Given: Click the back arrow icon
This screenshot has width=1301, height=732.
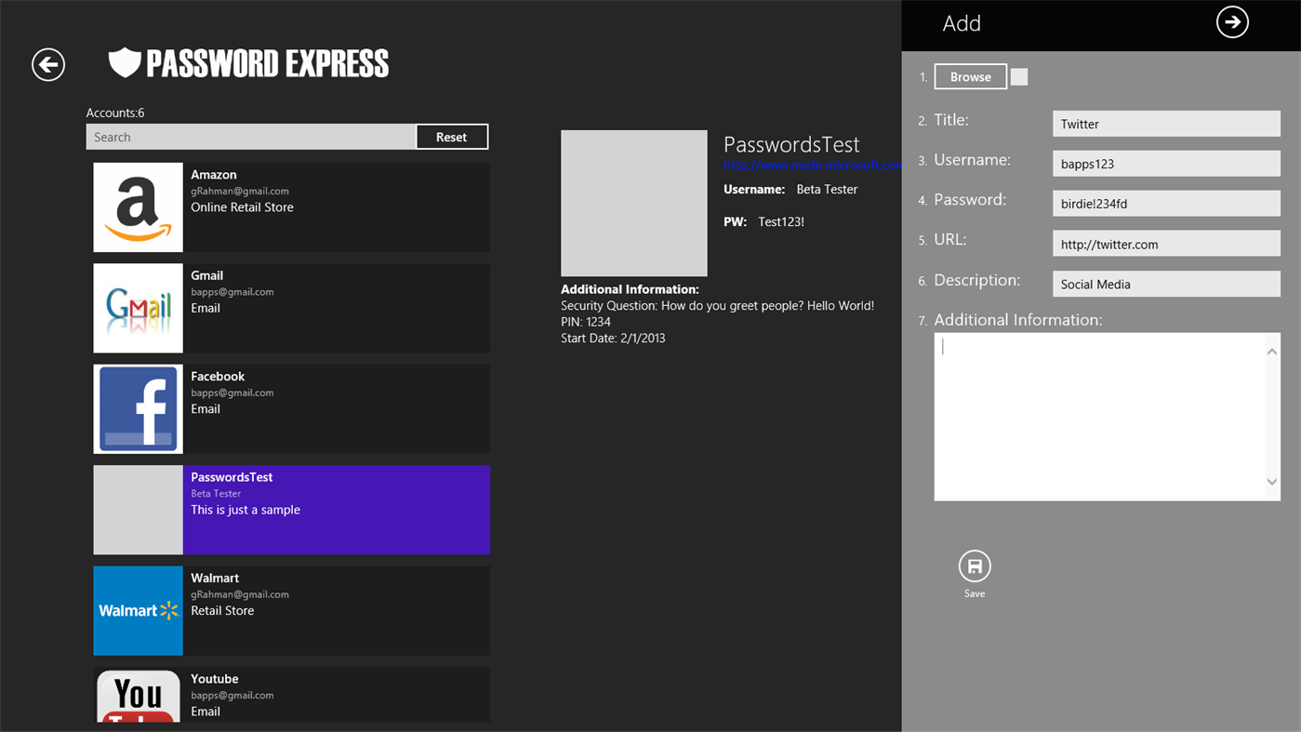Looking at the screenshot, I should (48, 64).
